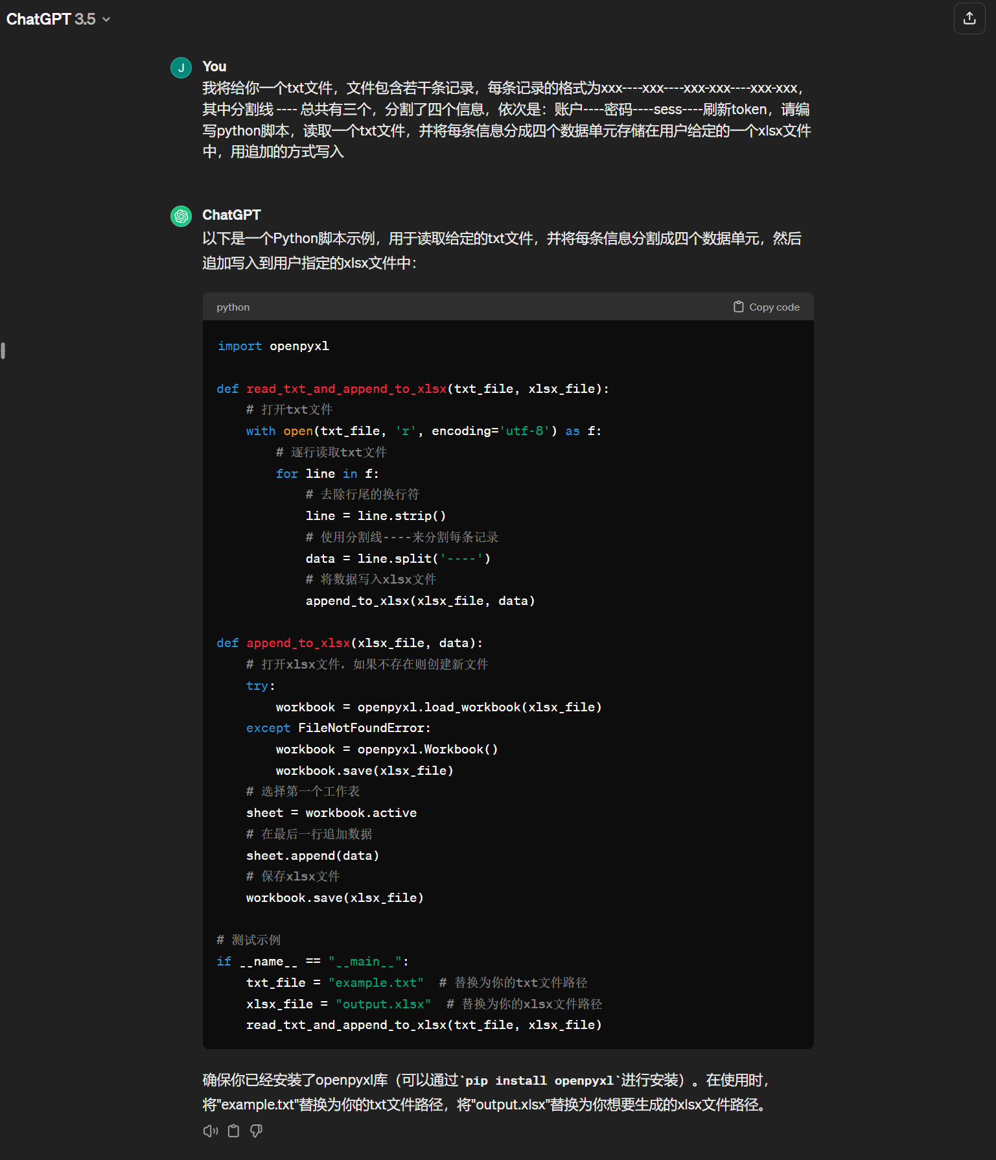This screenshot has height=1160, width=996.
Task: Click the 'line = line.strip()' code line
Action: tap(376, 516)
